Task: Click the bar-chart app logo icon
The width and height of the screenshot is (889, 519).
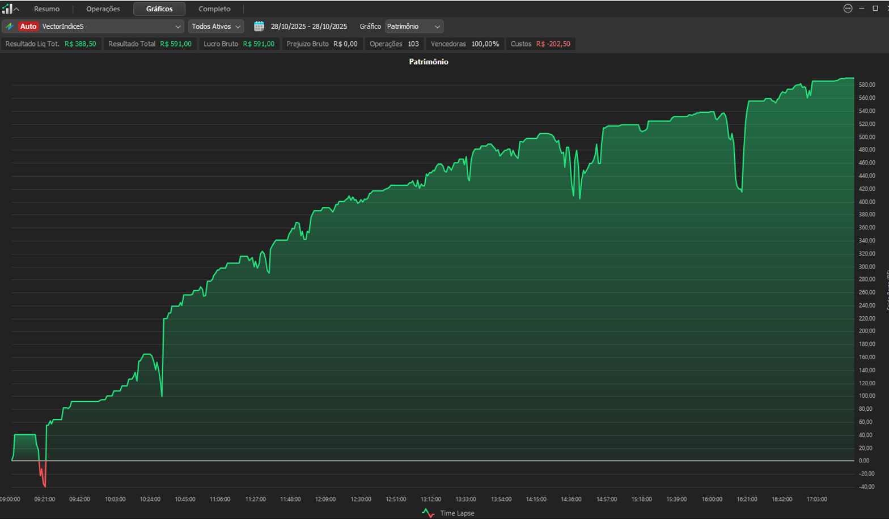Action: [7, 8]
